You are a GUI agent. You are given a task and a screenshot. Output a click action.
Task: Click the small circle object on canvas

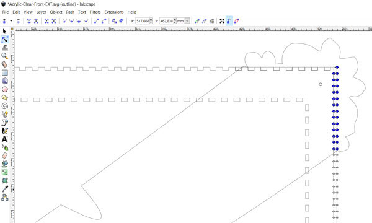tap(321, 84)
